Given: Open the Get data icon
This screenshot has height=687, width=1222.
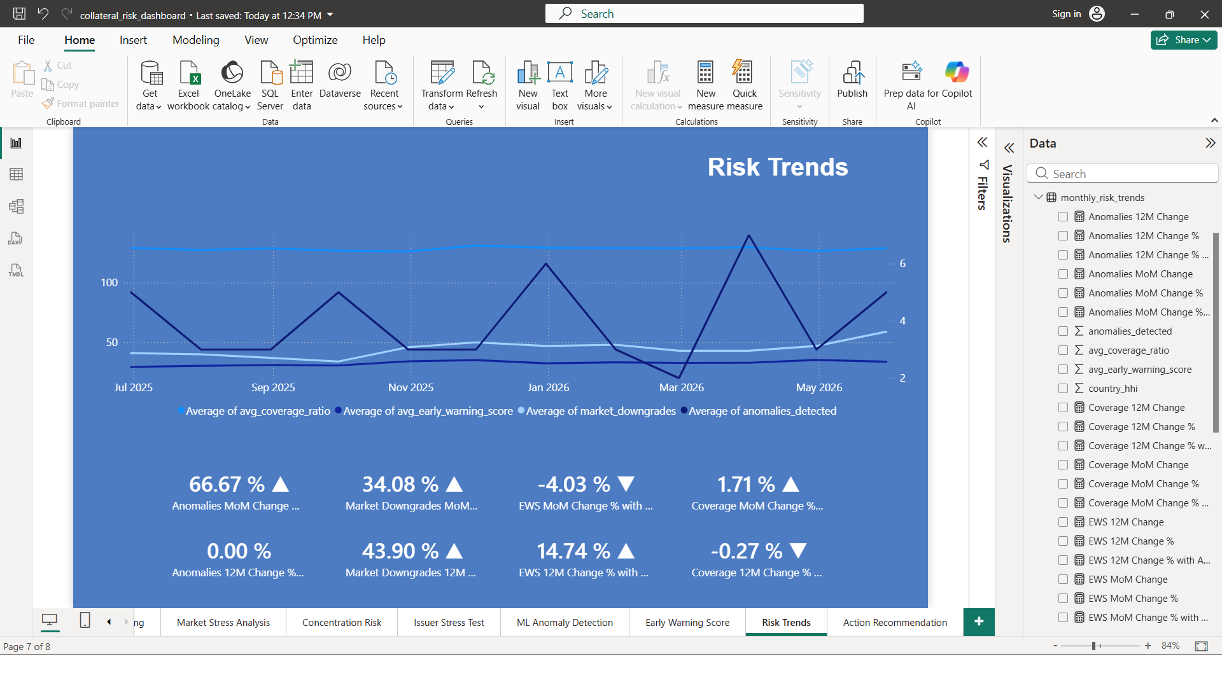Looking at the screenshot, I should point(151,73).
